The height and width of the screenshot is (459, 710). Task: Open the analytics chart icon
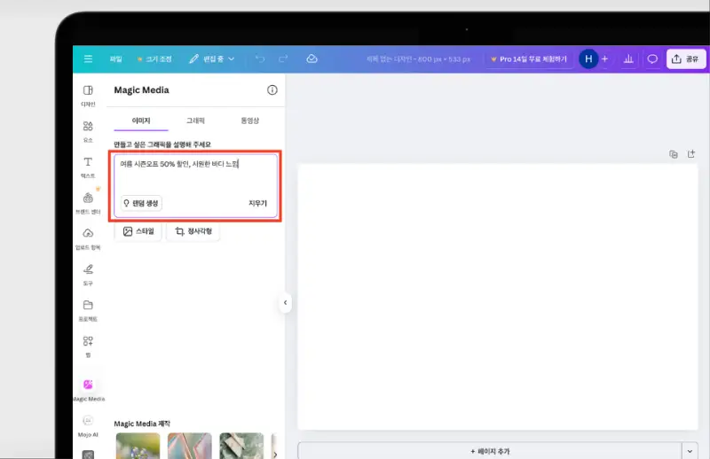pyautogui.click(x=628, y=58)
